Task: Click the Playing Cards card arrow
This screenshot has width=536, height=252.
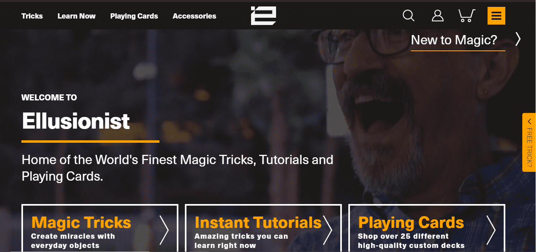Action: (491, 230)
